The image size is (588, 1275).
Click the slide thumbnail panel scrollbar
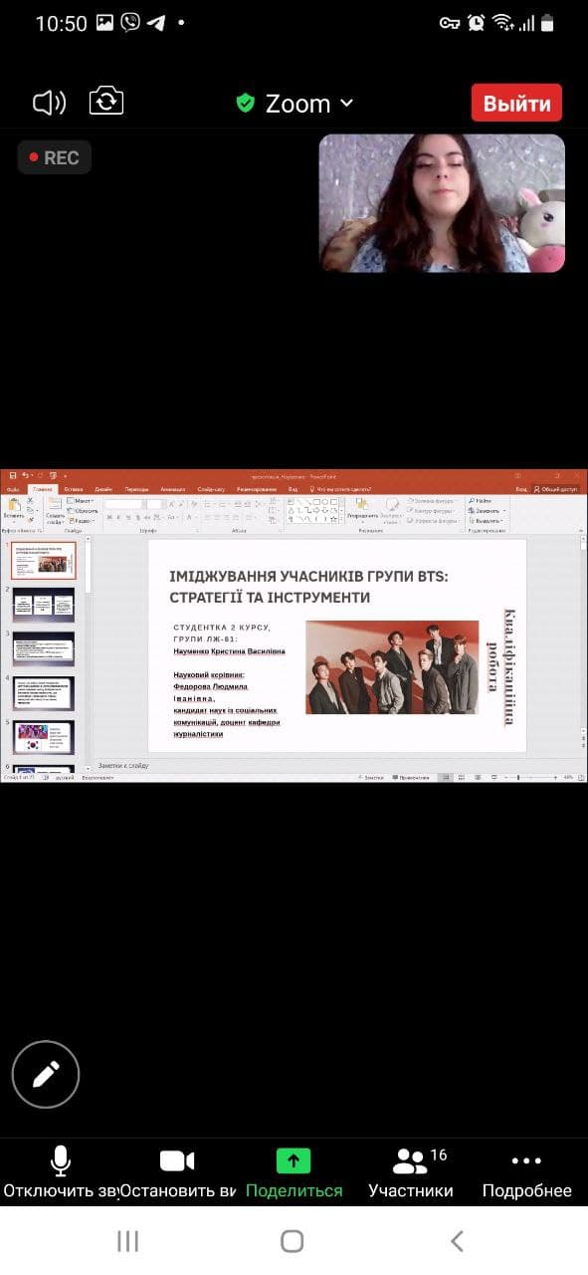[87, 652]
